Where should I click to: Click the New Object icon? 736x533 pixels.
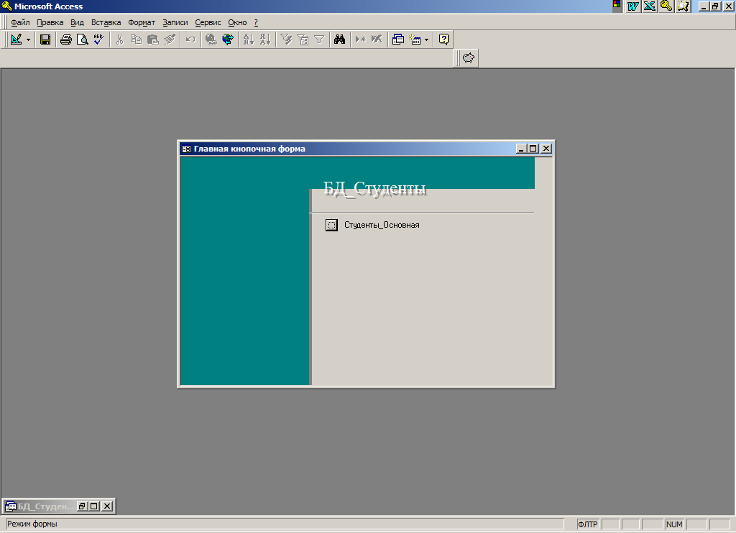pyautogui.click(x=415, y=40)
